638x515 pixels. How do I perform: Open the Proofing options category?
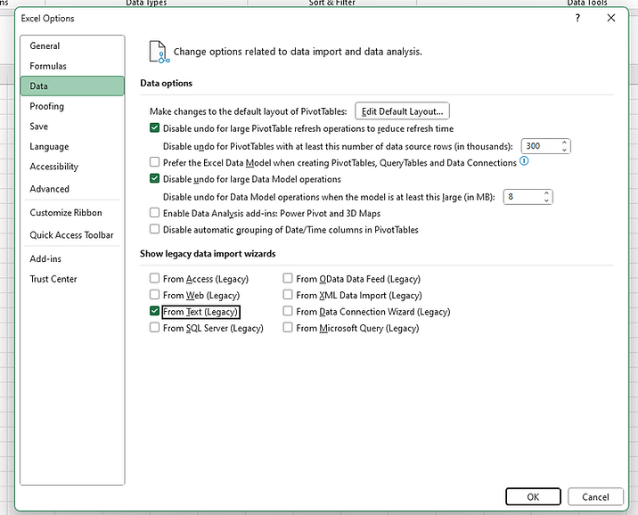[72, 106]
